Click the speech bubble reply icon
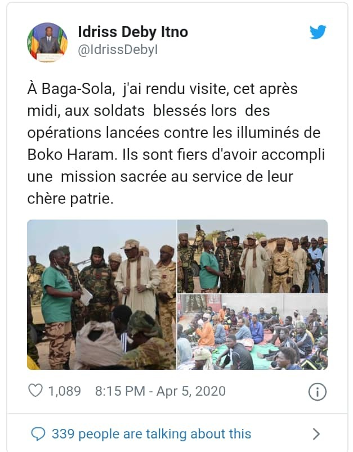 [x=38, y=433]
